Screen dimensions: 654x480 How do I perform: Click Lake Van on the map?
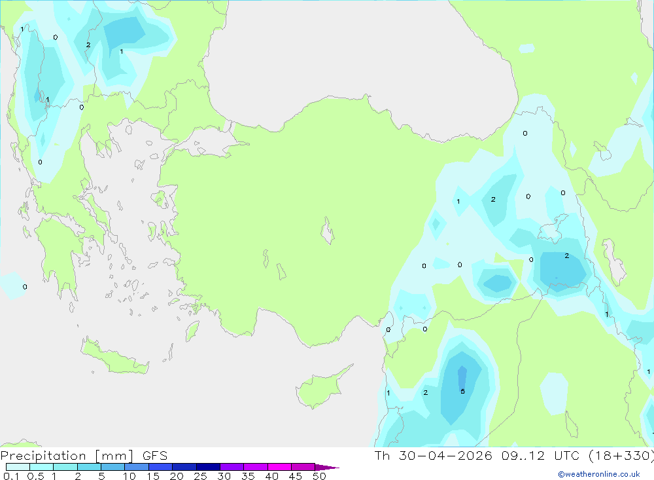pyautogui.click(x=553, y=229)
